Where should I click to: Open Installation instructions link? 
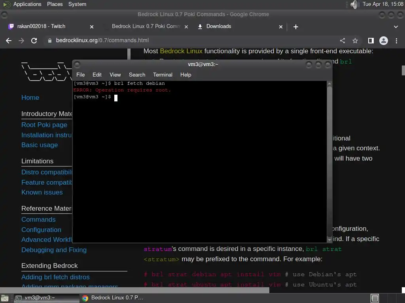point(47,135)
